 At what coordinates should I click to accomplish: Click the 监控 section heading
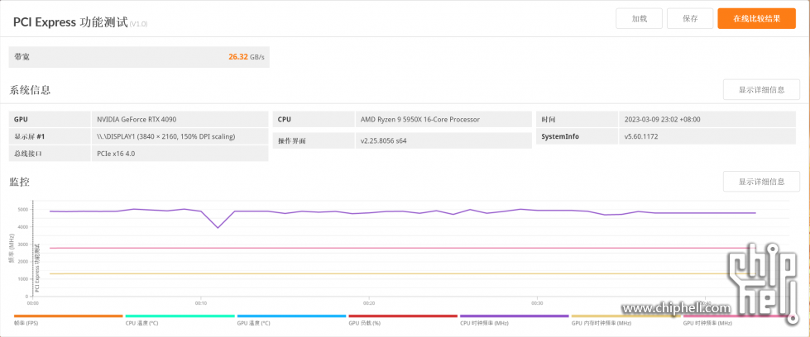click(20, 182)
